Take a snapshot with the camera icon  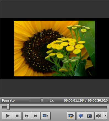pos(89,116)
